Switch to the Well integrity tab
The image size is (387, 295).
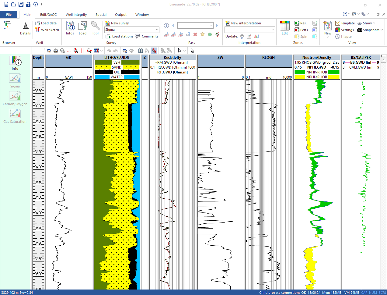point(76,15)
